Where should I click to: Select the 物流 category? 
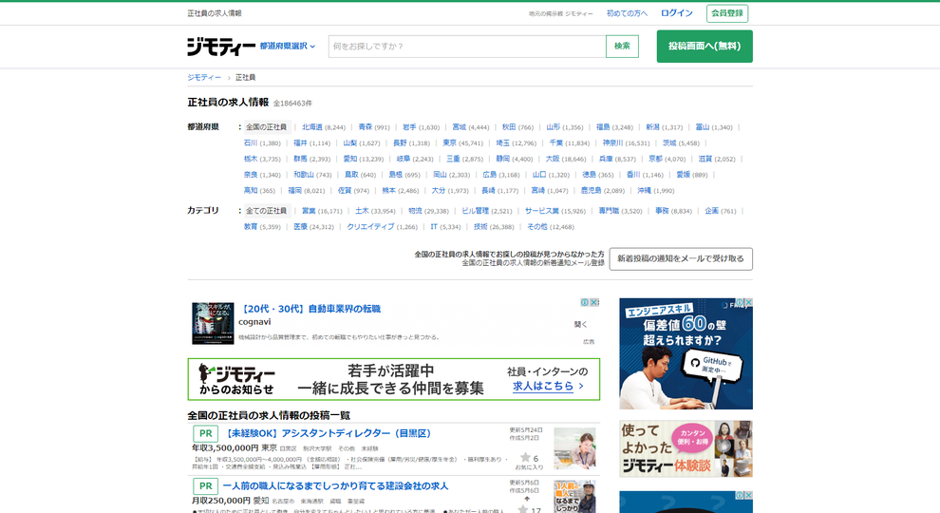[x=416, y=211]
